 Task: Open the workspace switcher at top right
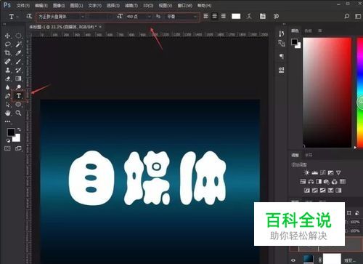358,16
